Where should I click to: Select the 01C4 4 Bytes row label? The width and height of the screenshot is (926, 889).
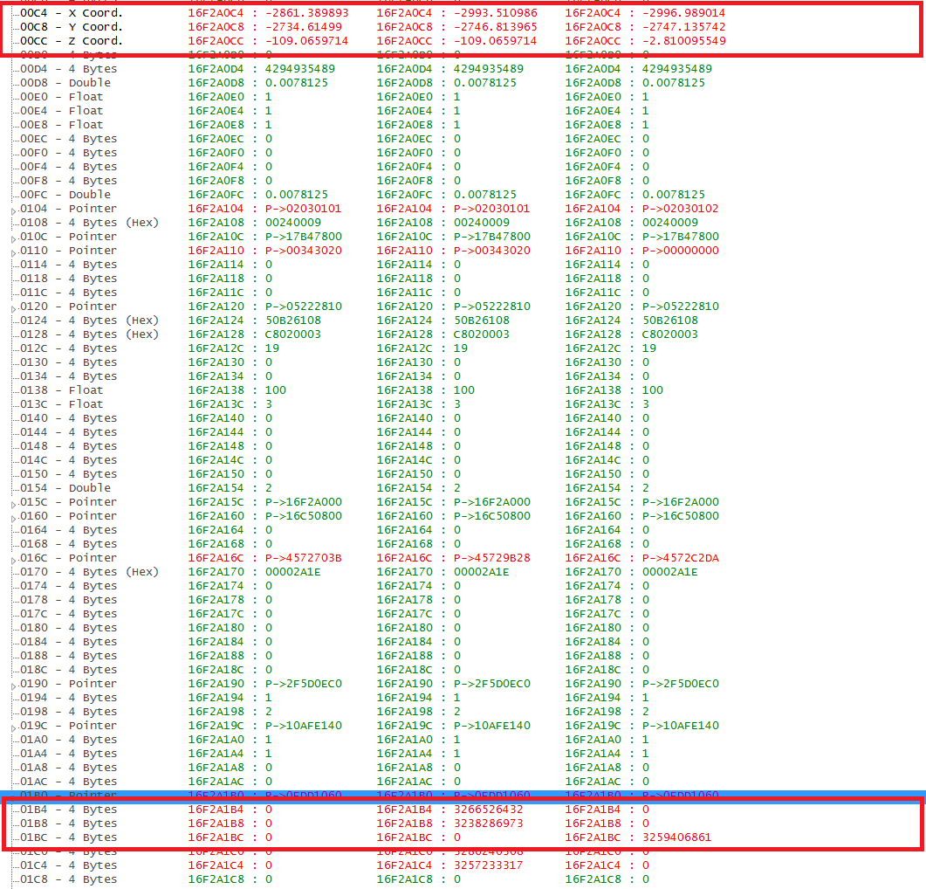click(68, 865)
